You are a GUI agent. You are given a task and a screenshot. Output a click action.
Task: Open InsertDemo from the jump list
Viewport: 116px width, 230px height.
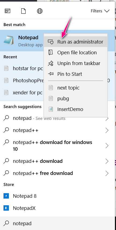[x=76, y=109]
